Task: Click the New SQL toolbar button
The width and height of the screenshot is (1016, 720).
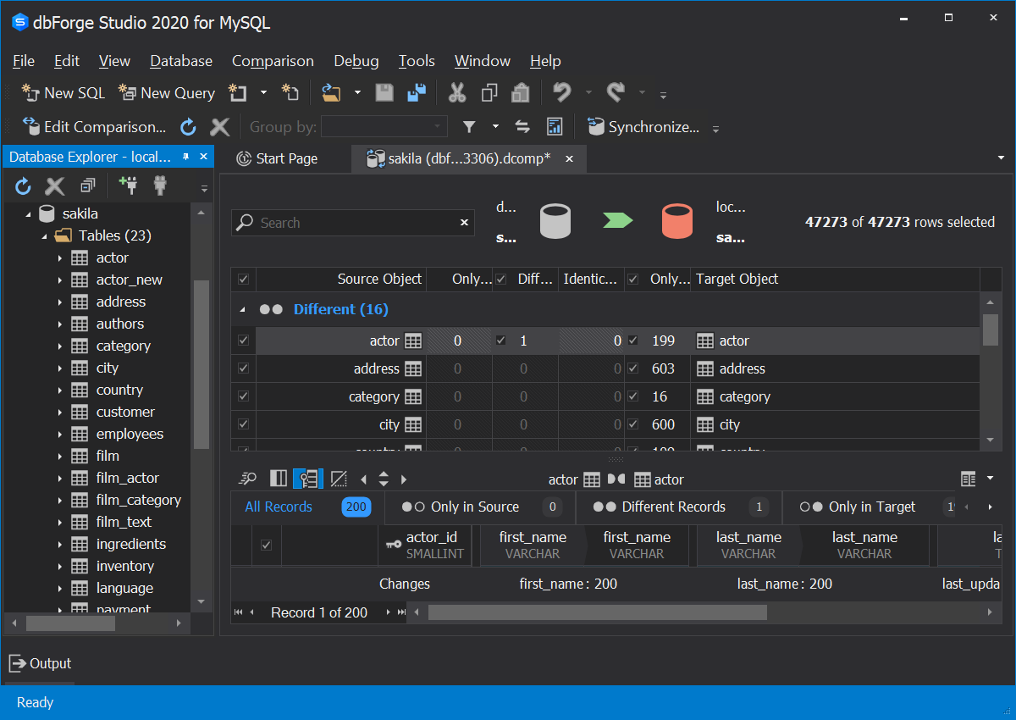Action: [x=63, y=93]
